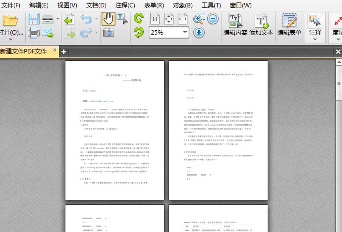The width and height of the screenshot is (342, 232).
Task: Open the 对象(B) menu
Action: click(x=182, y=5)
